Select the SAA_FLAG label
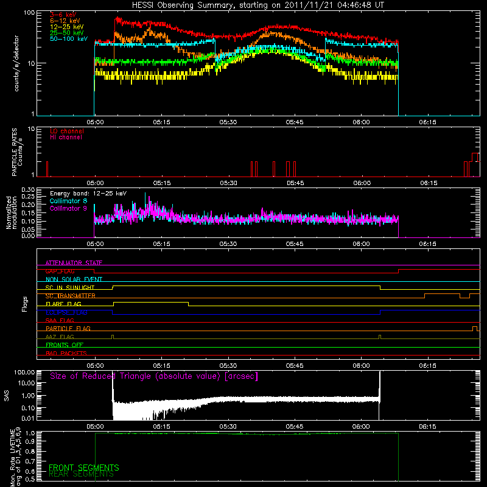Viewport: 487px width, 487px height. [60, 320]
